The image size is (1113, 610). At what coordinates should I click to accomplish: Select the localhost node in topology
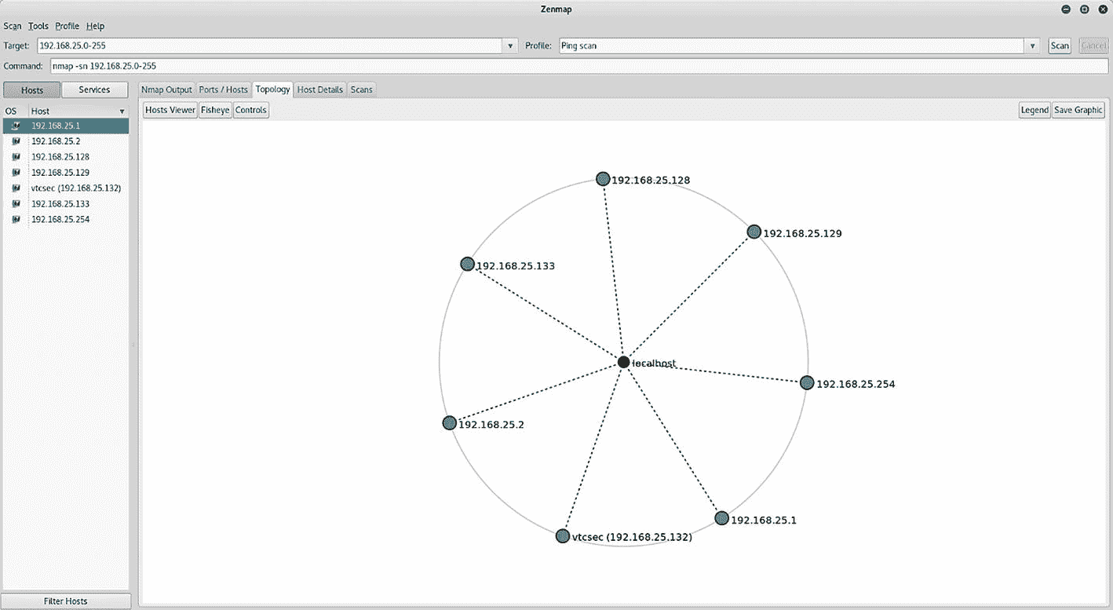click(x=623, y=362)
